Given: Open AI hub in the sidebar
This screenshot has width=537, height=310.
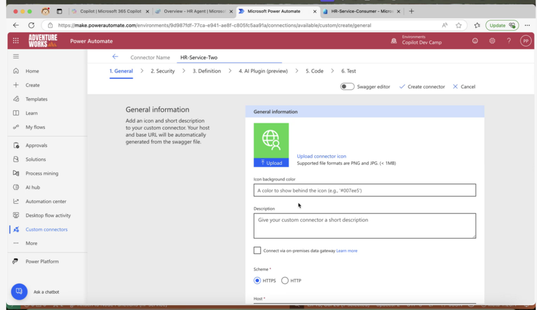Looking at the screenshot, I should tap(33, 187).
